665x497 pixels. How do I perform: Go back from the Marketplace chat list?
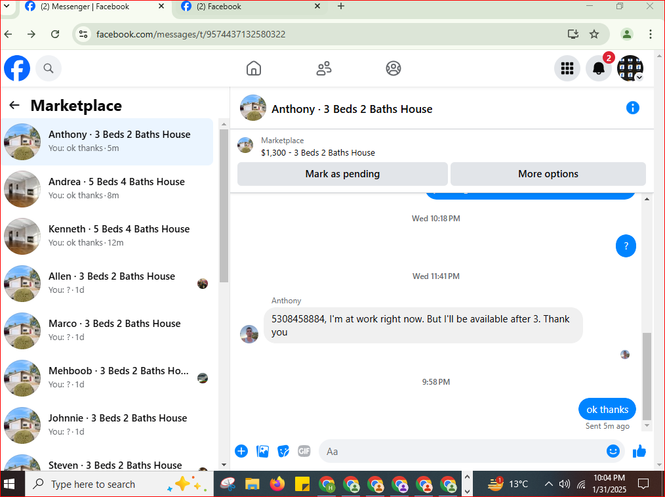14,105
